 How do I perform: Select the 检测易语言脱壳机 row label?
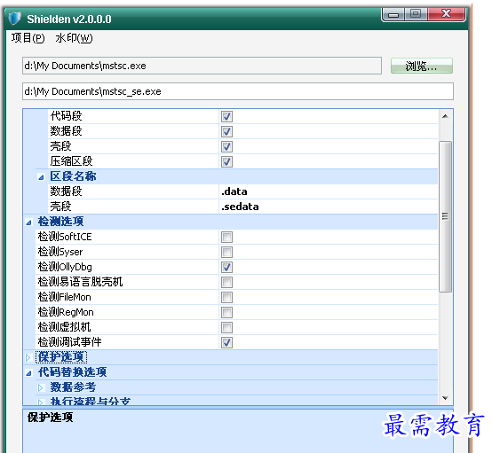pos(80,282)
